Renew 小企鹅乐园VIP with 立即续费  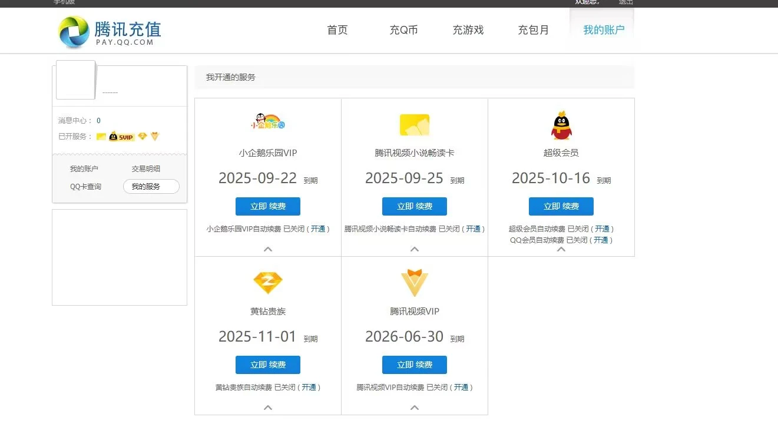(x=268, y=207)
